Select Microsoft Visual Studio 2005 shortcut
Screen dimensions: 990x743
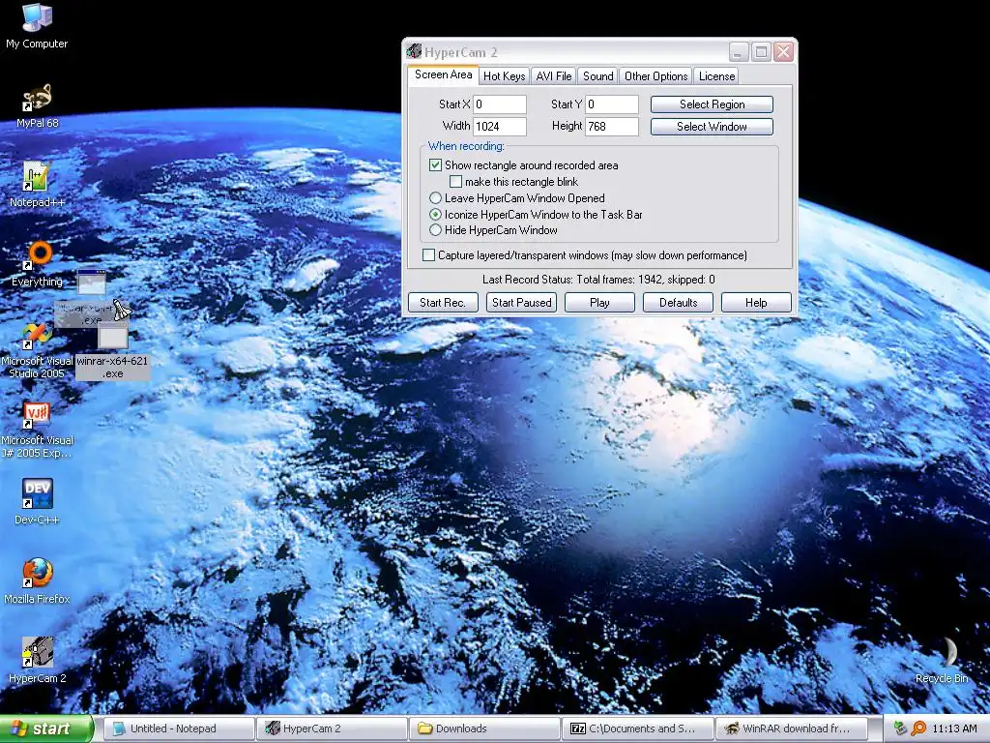[x=37, y=350]
